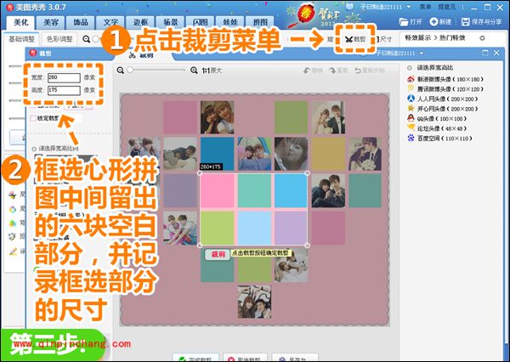Click the sky-blue block inside crop selection
The width and height of the screenshot is (510, 362).
point(291,190)
